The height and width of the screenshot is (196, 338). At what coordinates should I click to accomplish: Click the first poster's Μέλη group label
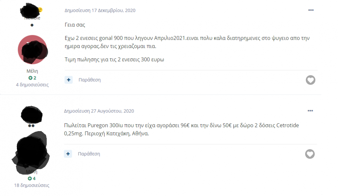tap(32, 71)
